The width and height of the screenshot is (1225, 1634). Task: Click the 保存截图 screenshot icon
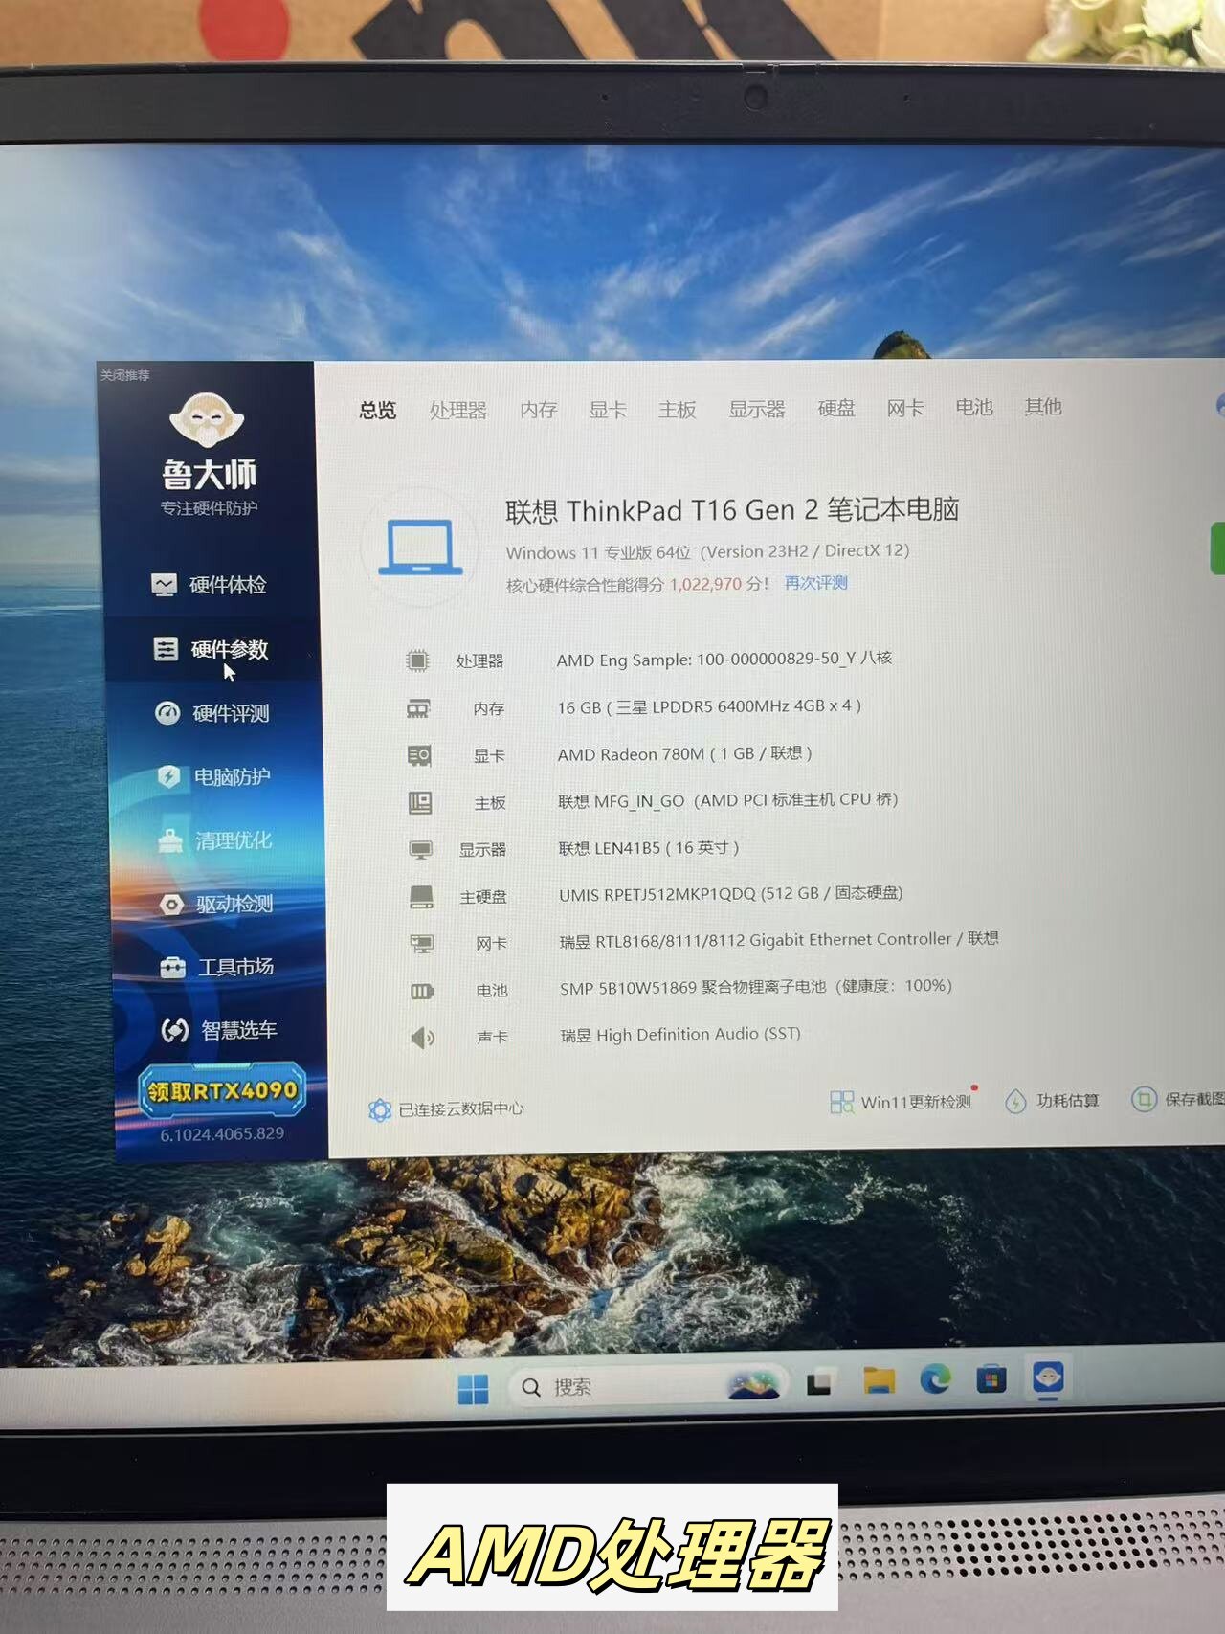1144,1100
